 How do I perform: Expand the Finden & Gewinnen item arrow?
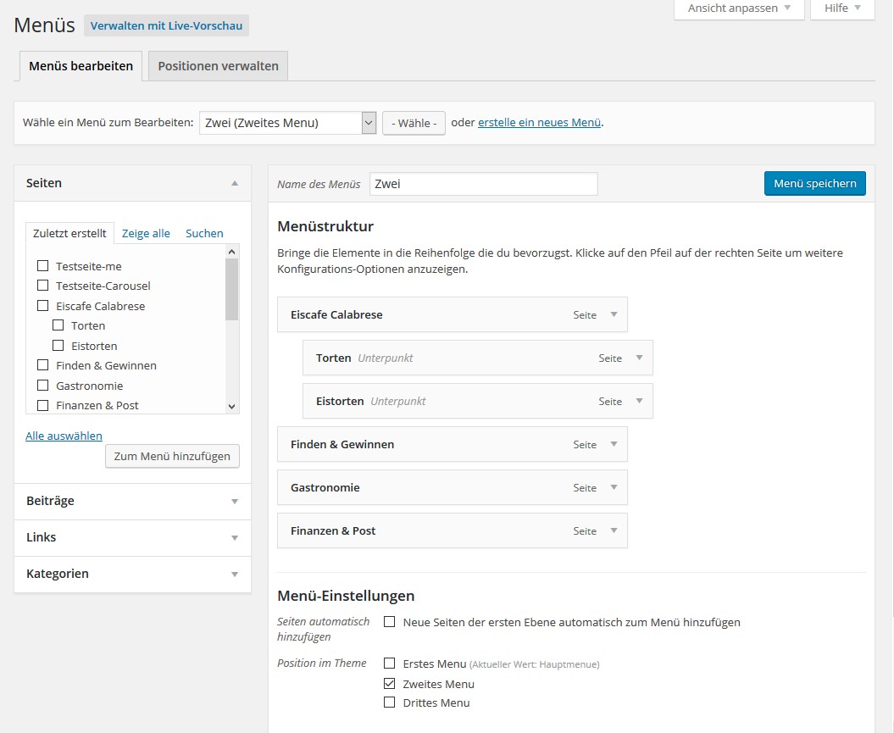click(614, 444)
